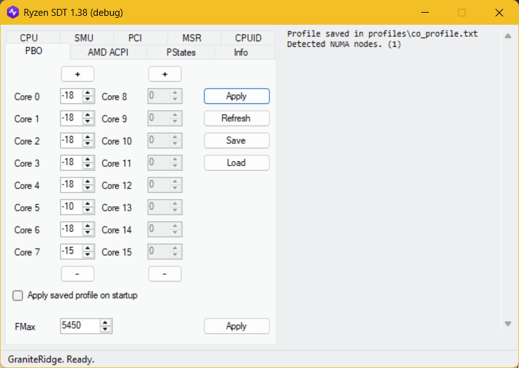This screenshot has width=519, height=368.
Task: Increase the Core 4 offset with up arrow
Action: (88, 181)
